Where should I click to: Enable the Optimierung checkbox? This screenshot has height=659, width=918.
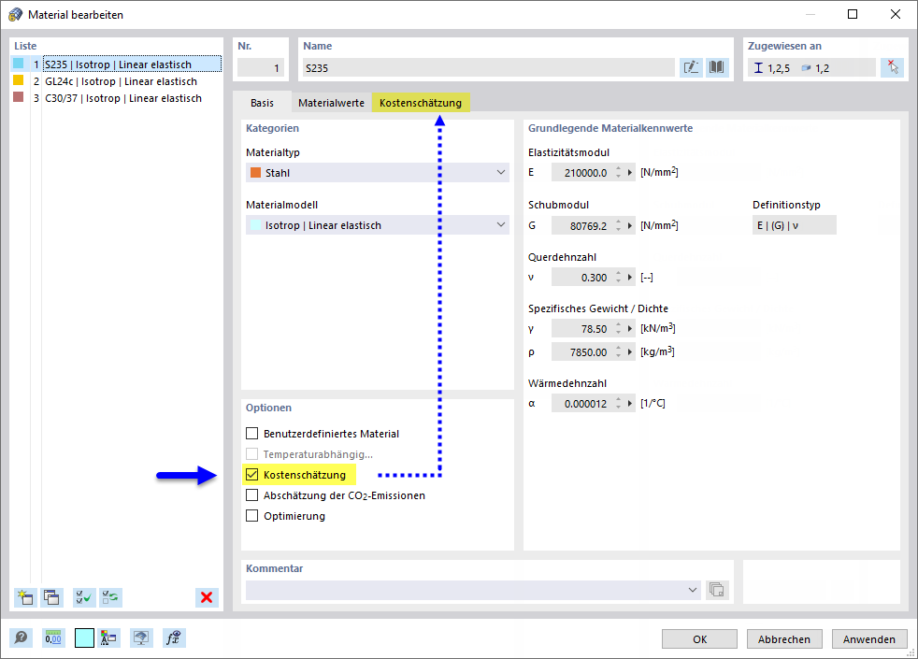click(x=251, y=516)
